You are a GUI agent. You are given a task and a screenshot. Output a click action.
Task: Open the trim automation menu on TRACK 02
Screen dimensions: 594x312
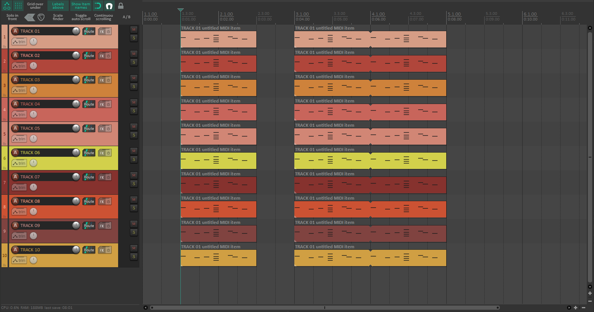point(19,66)
